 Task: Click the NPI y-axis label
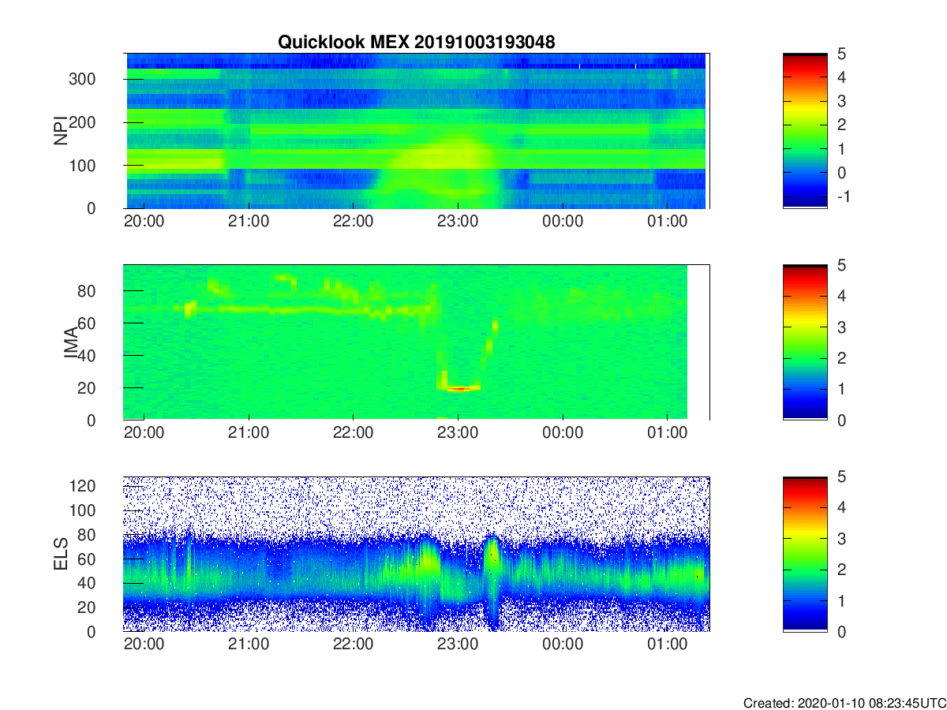(60, 131)
